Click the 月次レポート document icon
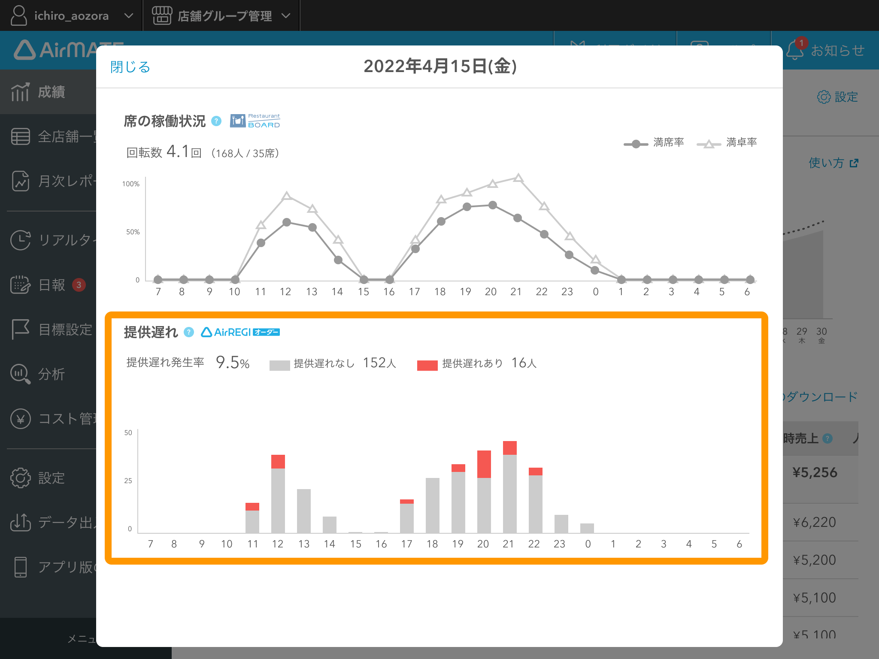The height and width of the screenshot is (659, 879). point(20,181)
